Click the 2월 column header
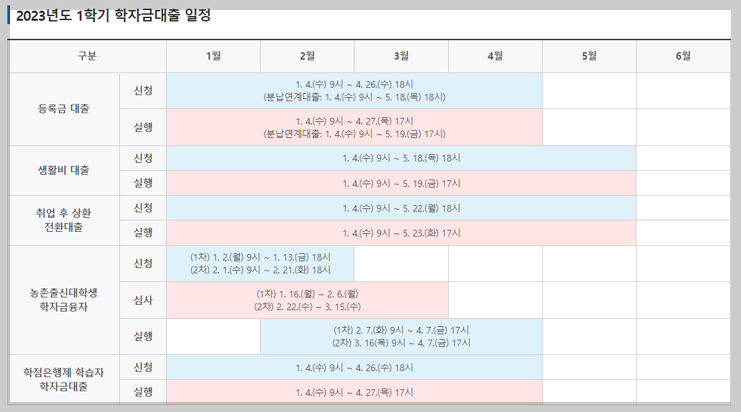 click(307, 56)
